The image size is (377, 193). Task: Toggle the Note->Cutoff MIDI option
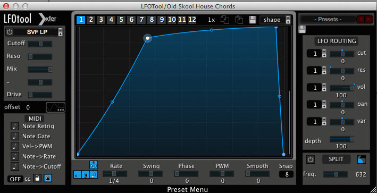(15, 166)
